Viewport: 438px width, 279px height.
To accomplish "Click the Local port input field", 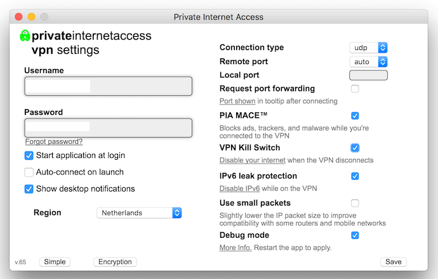I will (x=368, y=75).
